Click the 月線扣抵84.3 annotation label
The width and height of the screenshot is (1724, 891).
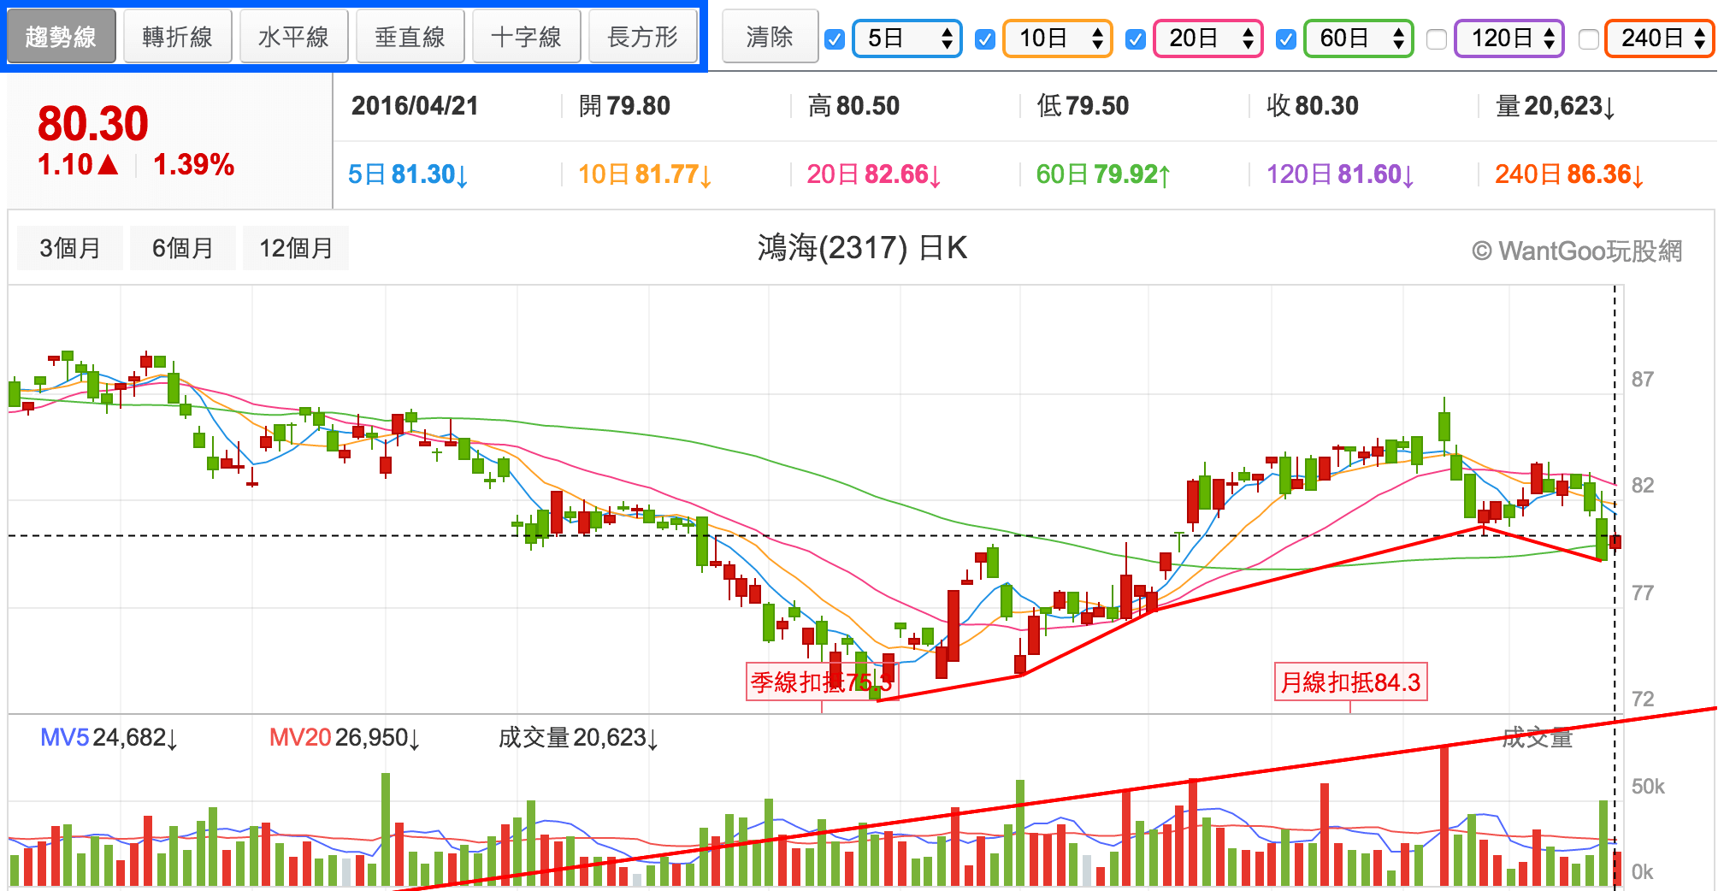click(1350, 682)
